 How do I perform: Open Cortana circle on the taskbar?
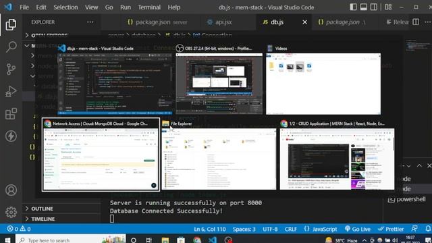(134, 240)
